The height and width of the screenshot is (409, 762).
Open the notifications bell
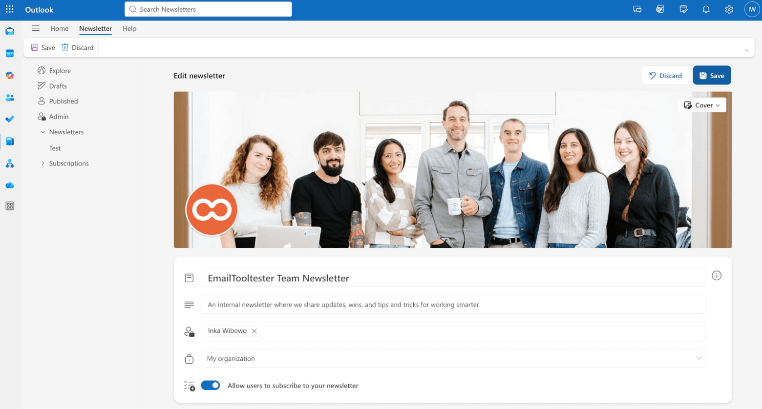pos(706,9)
